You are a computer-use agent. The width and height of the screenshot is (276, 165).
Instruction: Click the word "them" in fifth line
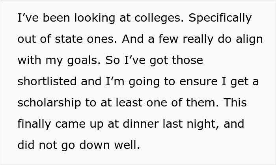pos(202,103)
